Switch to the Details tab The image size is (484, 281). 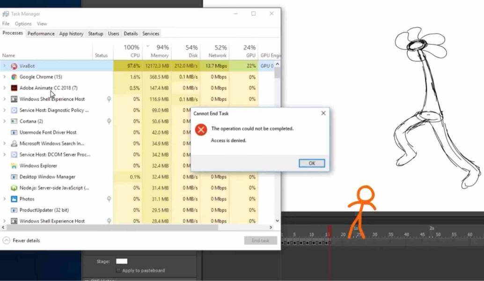point(131,34)
